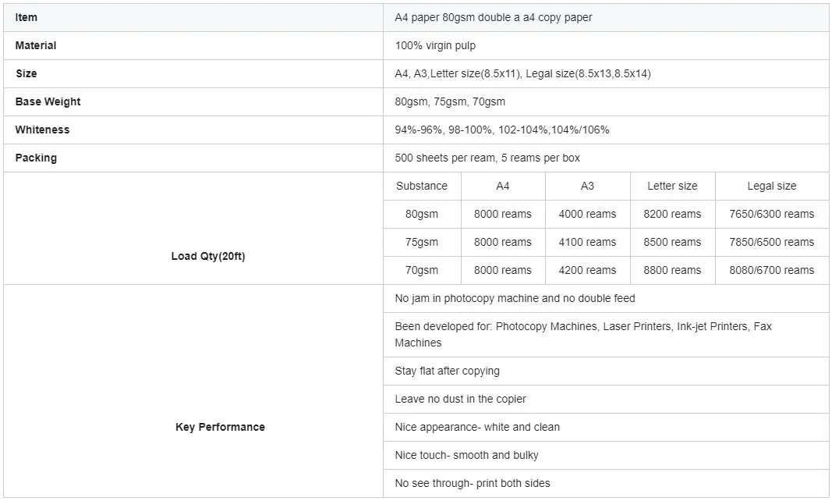Image resolution: width=832 pixels, height=501 pixels.
Task: Select the "100% virgin pulp" material cell
Action: point(435,45)
